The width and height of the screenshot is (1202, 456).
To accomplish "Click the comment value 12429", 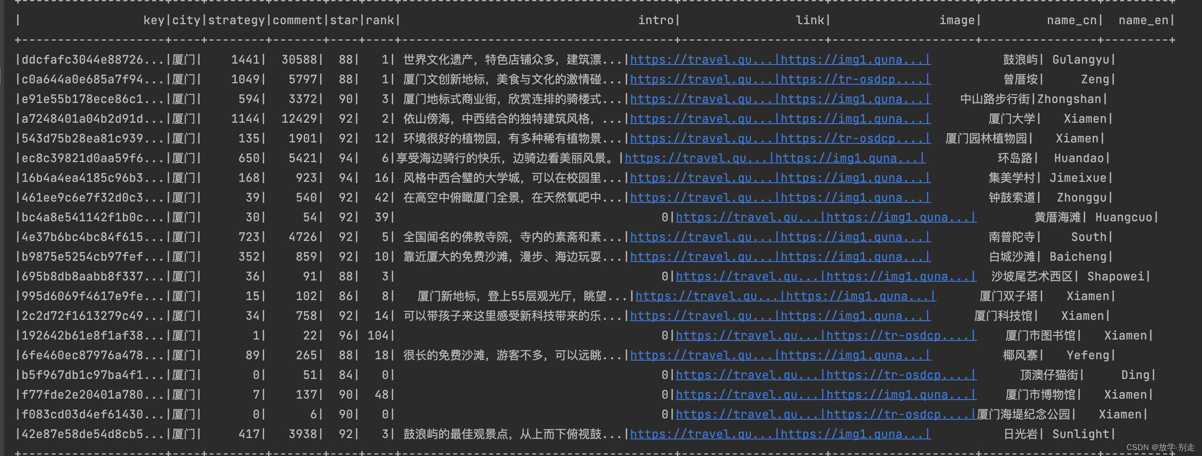I will tap(299, 119).
